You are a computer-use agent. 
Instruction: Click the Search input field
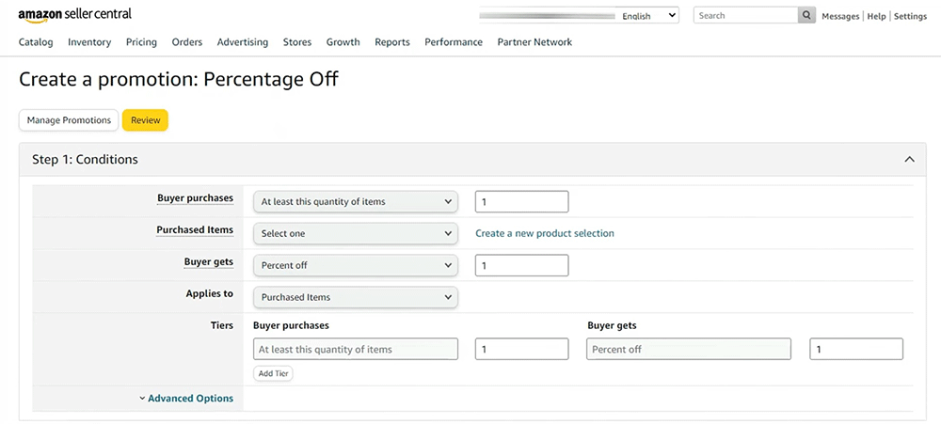pos(746,16)
